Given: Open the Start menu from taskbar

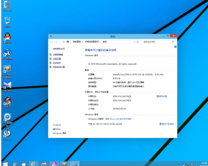Looking at the screenshot, I should click(5, 164).
